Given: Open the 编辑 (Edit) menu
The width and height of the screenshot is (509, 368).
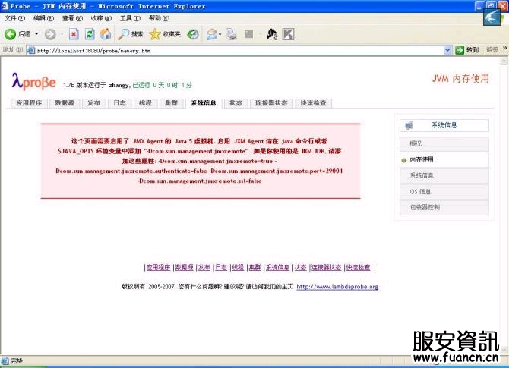Looking at the screenshot, I should click(x=44, y=18).
